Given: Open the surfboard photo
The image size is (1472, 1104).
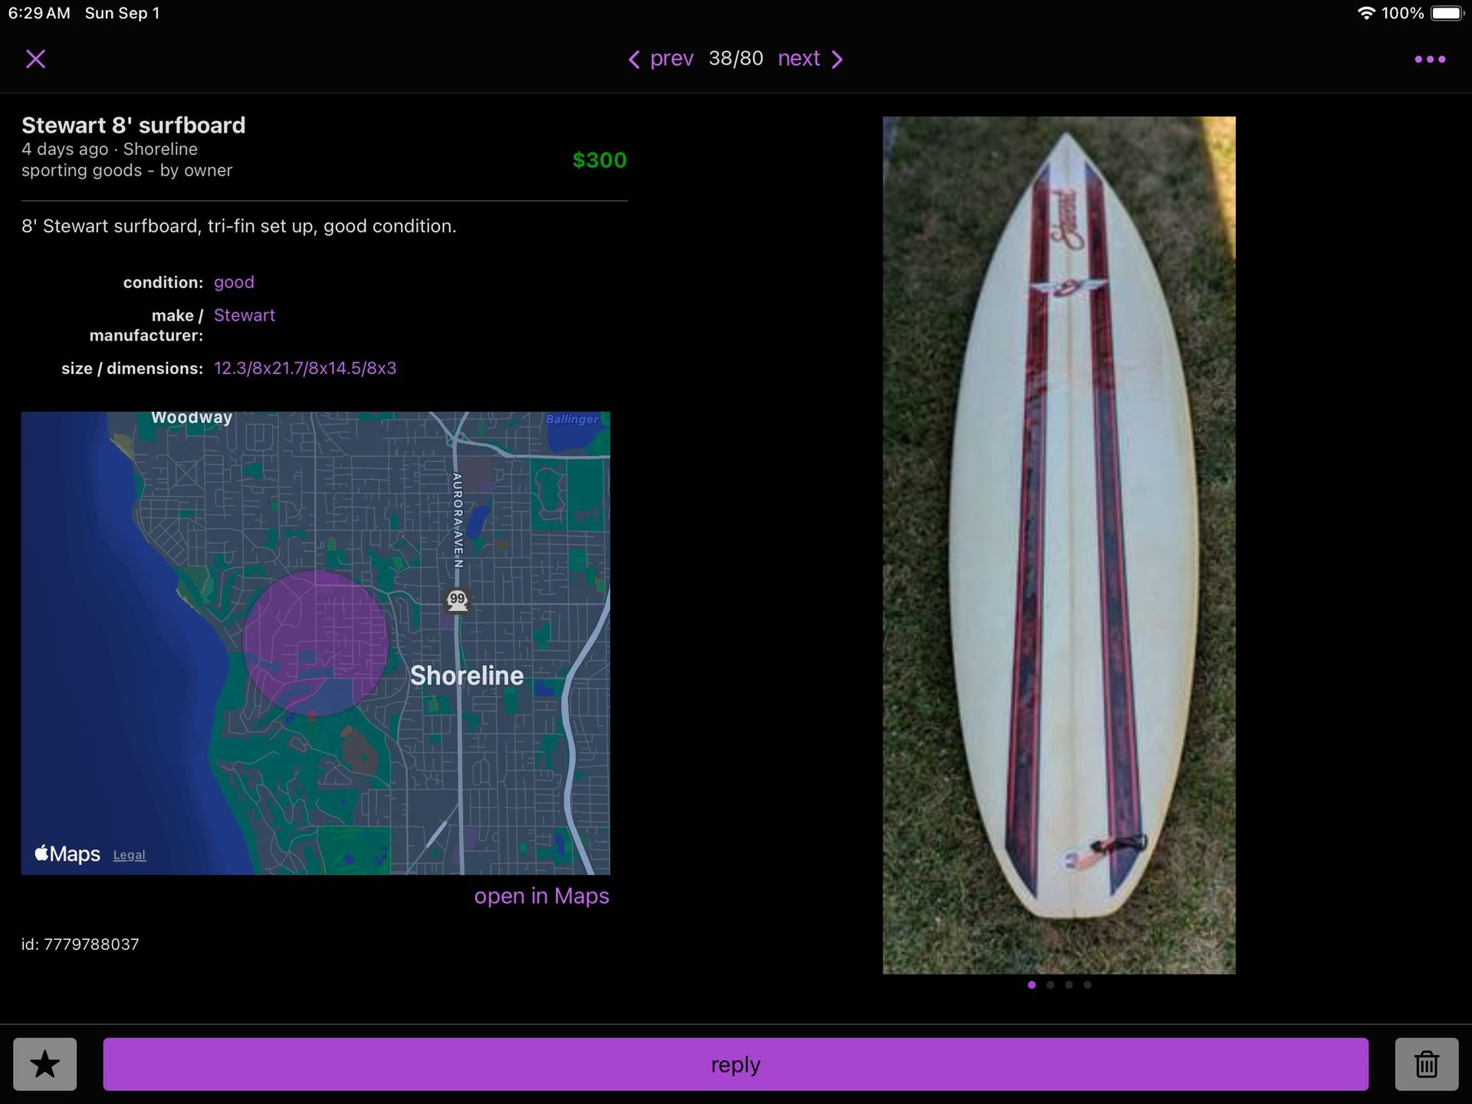Looking at the screenshot, I should coord(1059,545).
